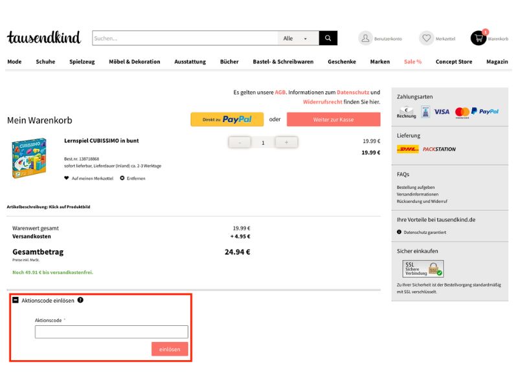Open the Warenkorb cart icon
518x388 pixels.
478,38
